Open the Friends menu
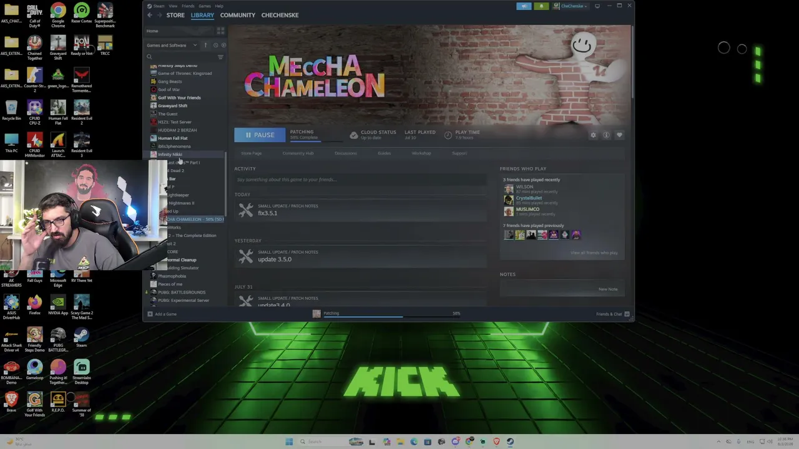This screenshot has width=799, height=449. (x=188, y=6)
